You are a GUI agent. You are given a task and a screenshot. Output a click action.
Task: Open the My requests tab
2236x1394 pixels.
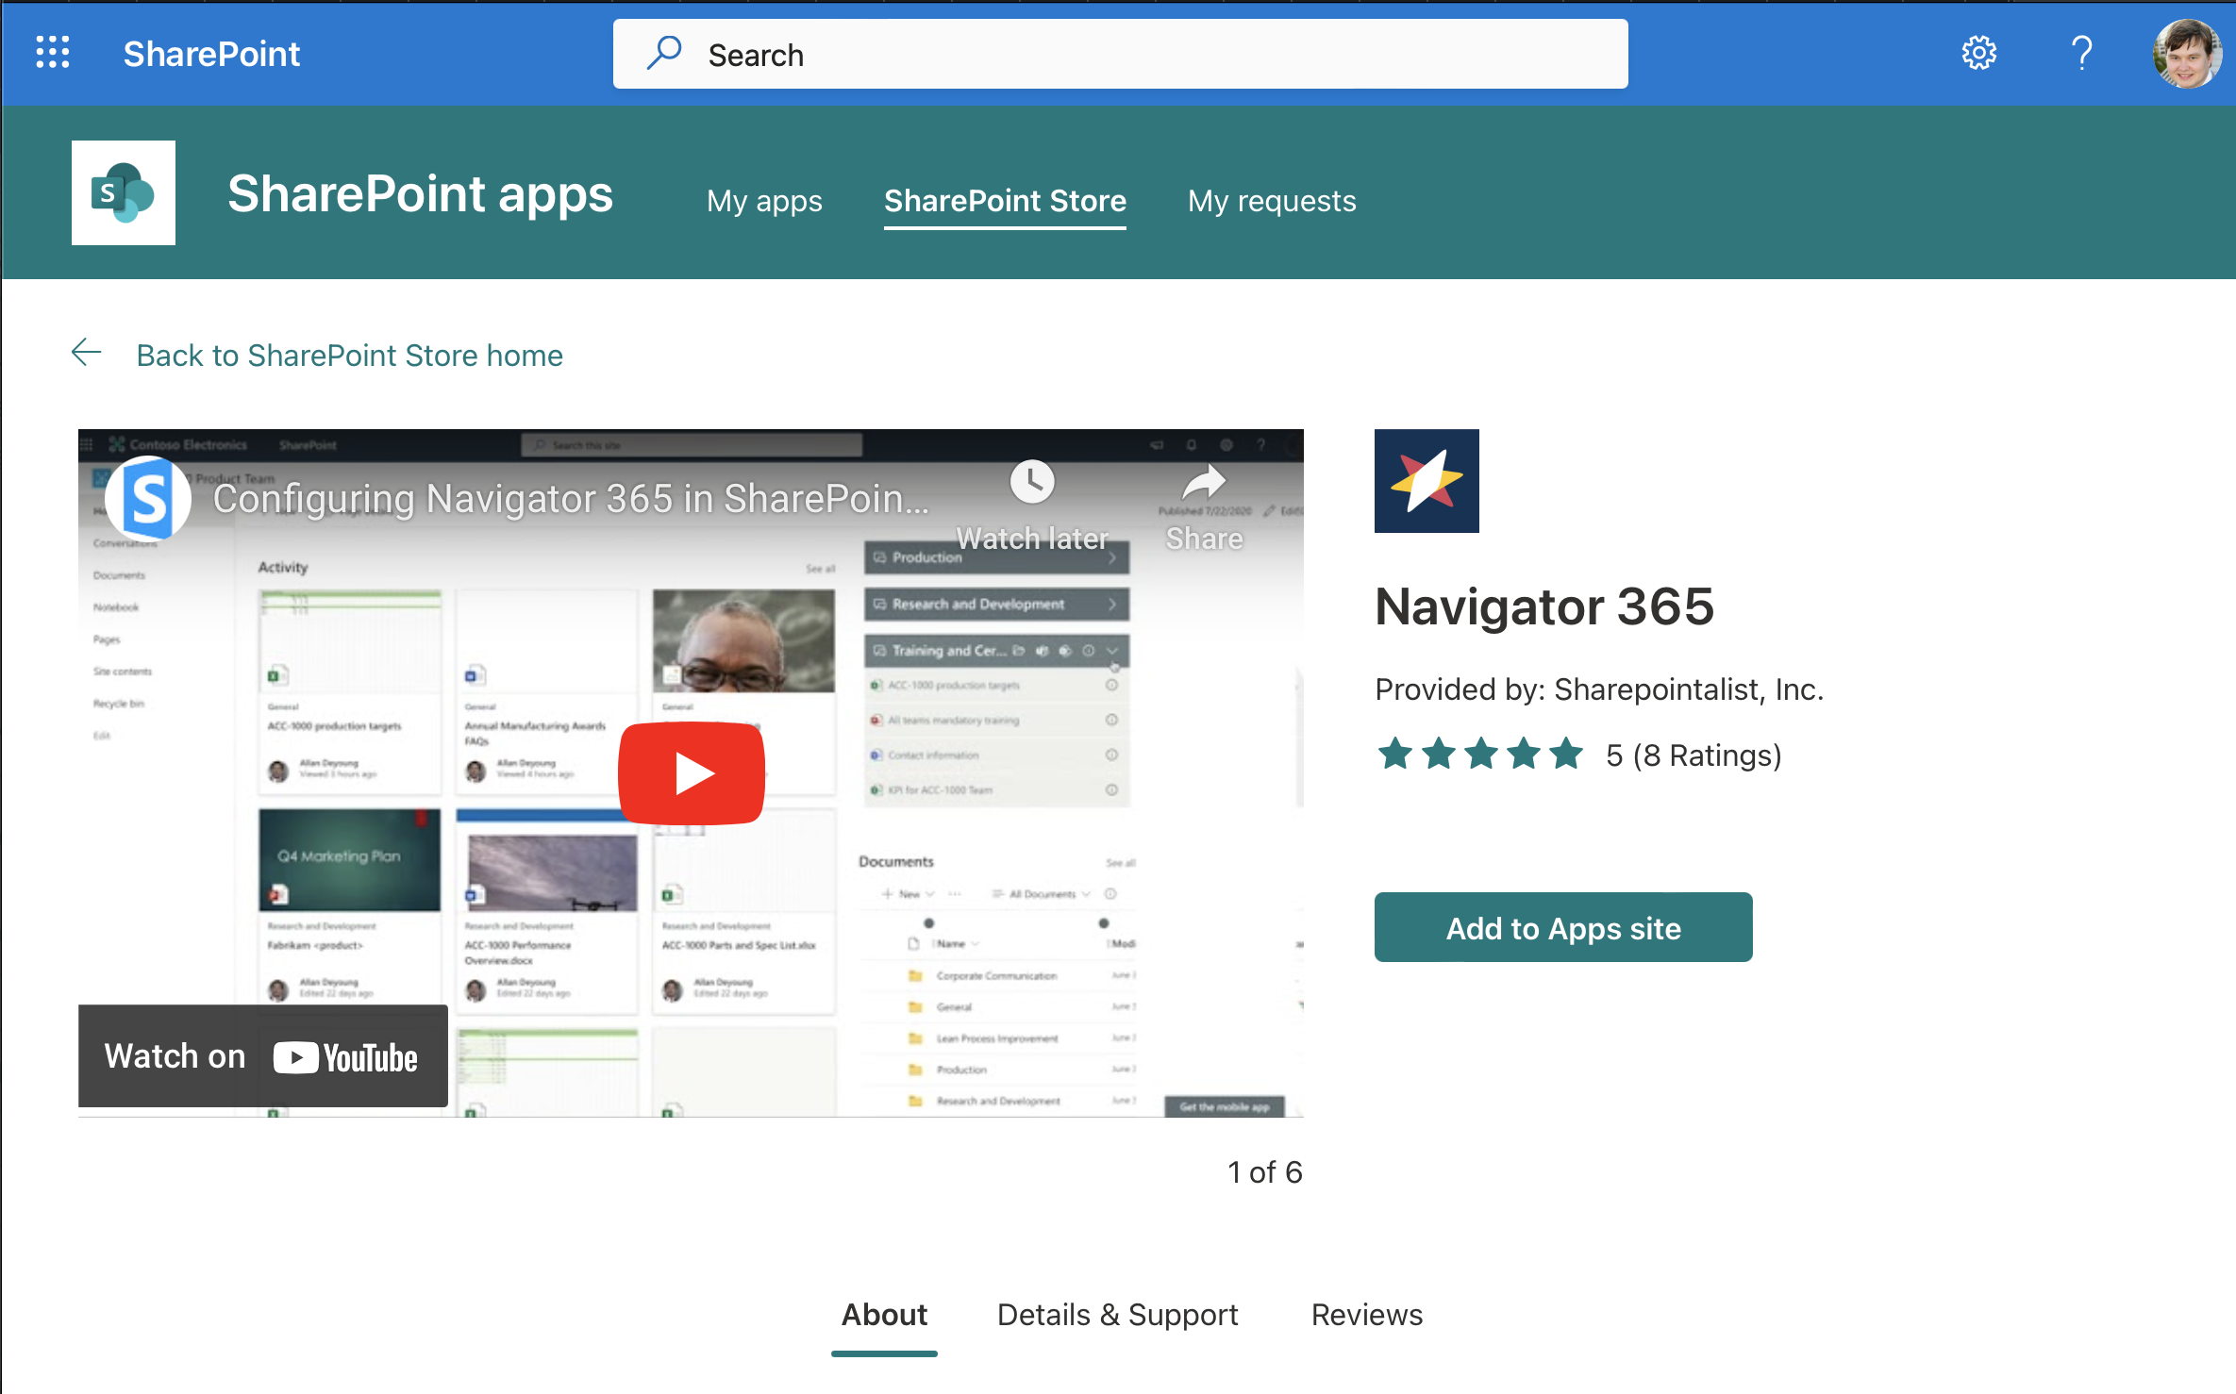pyautogui.click(x=1272, y=201)
